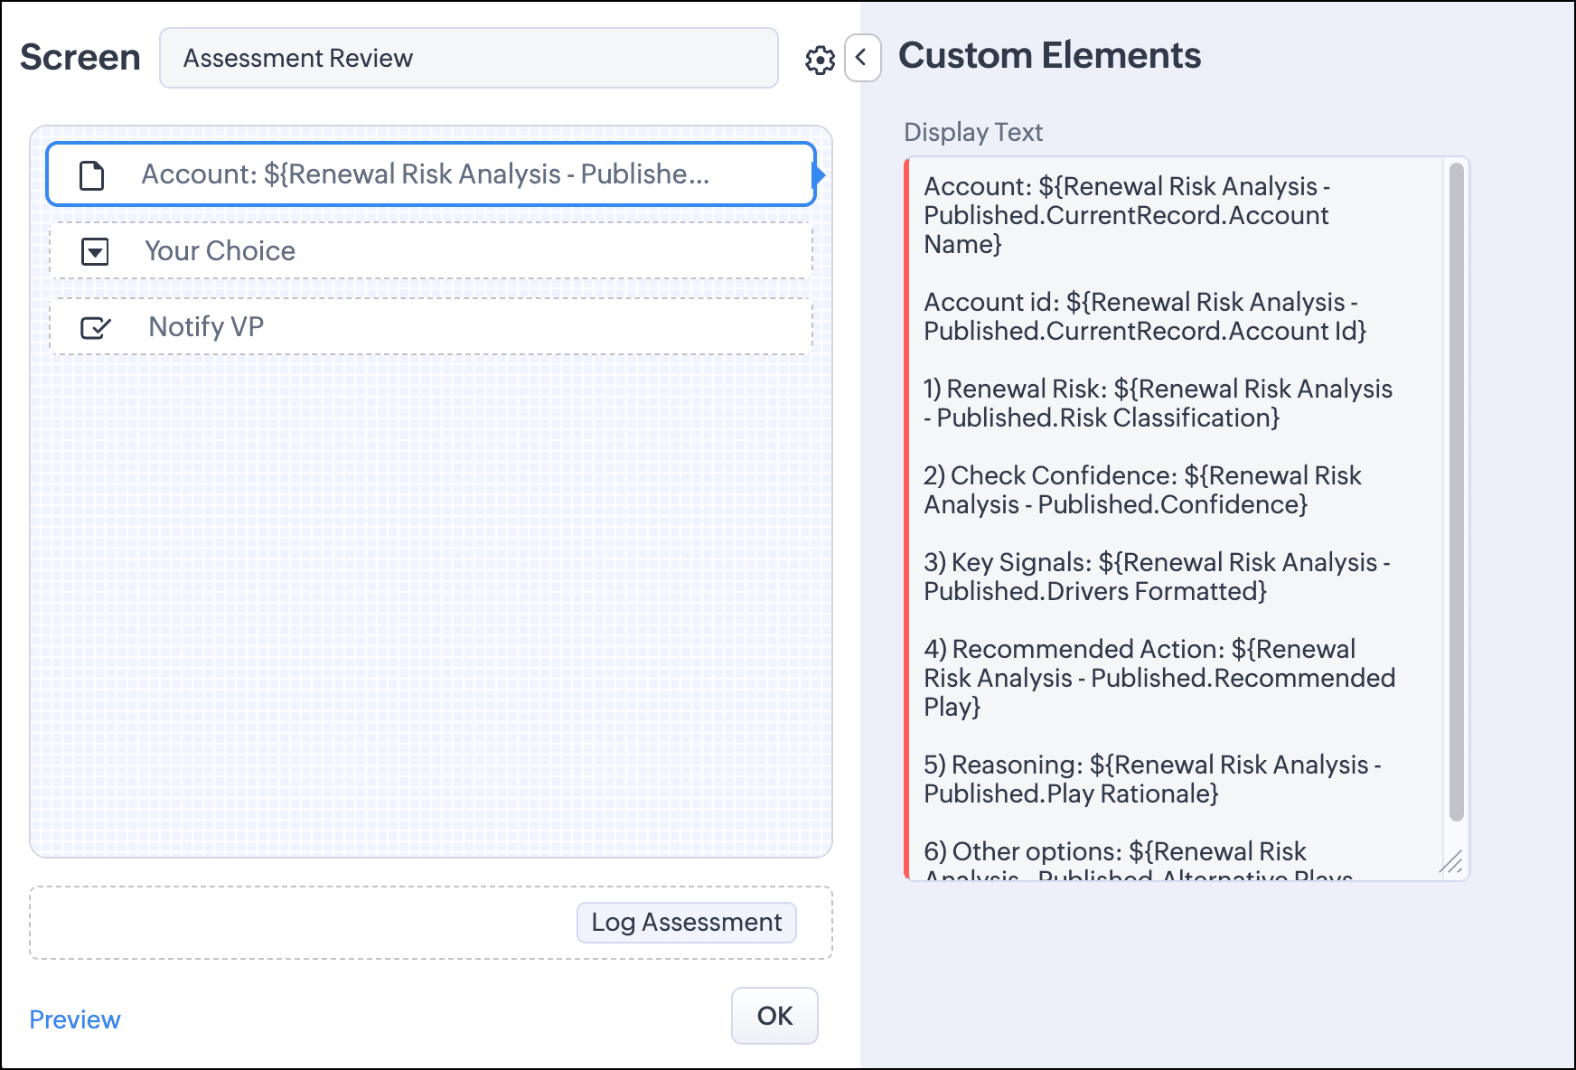Click the dropdown icon beside Your Choice

click(95, 251)
